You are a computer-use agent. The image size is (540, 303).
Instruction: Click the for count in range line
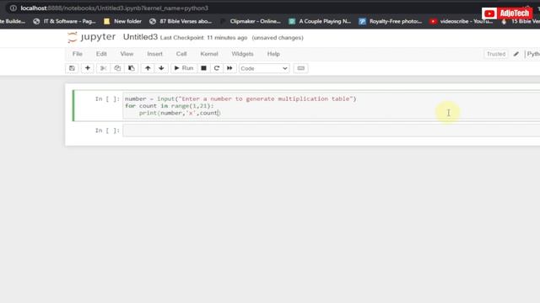click(169, 106)
